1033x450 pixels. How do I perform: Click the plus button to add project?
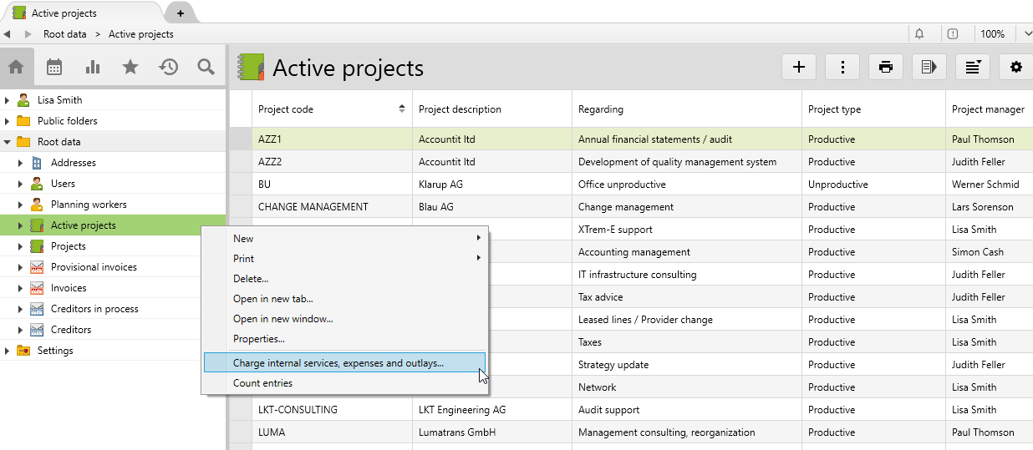click(x=798, y=68)
